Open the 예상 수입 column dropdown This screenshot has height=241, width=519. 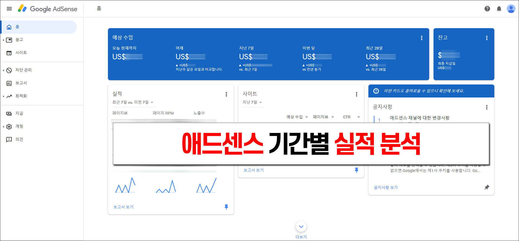[x=297, y=117]
